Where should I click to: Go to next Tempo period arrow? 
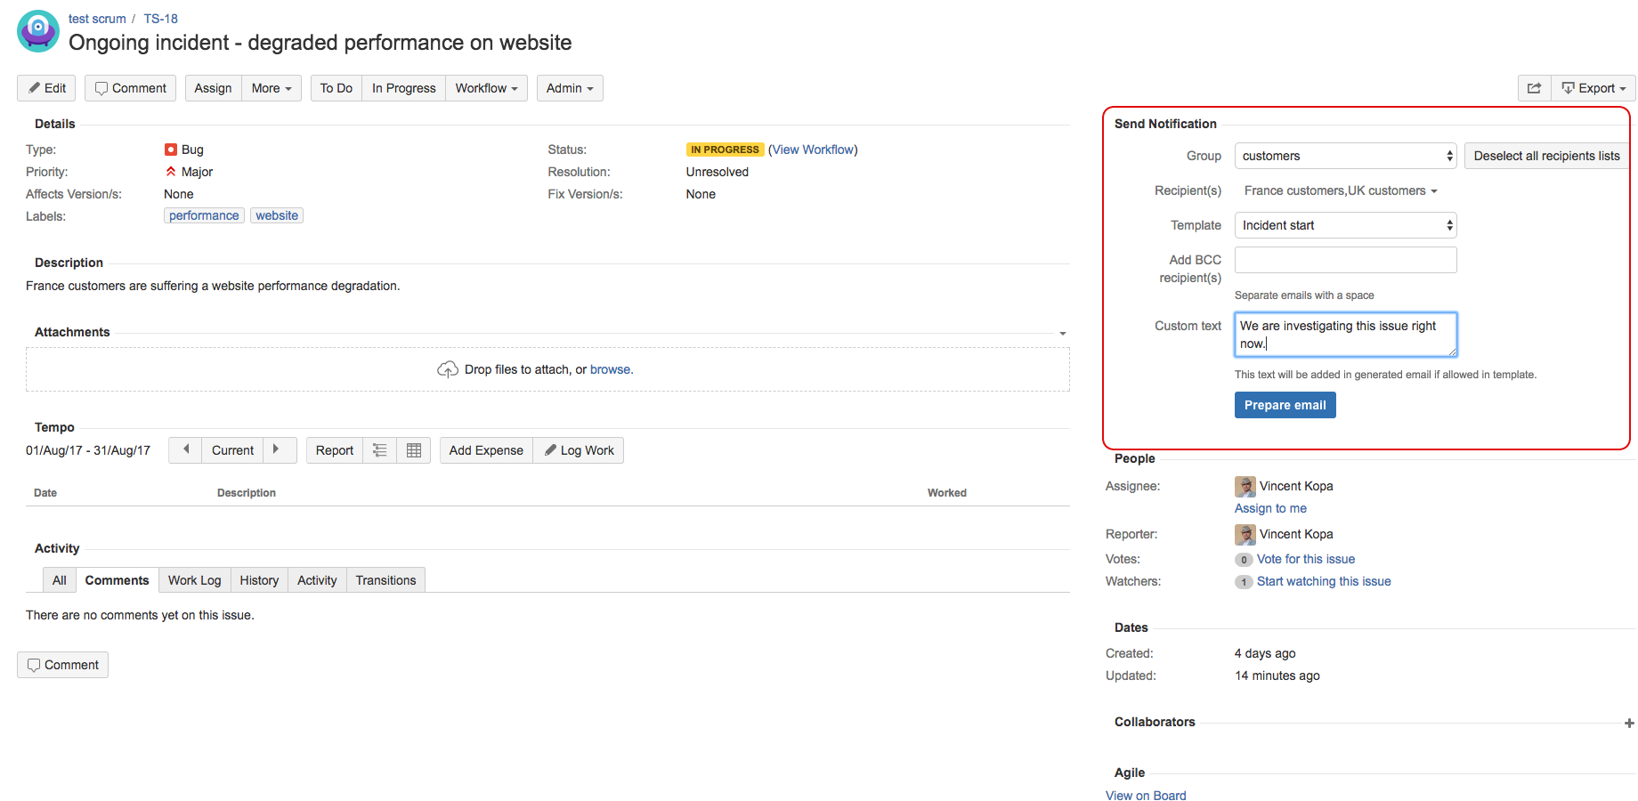(x=277, y=450)
